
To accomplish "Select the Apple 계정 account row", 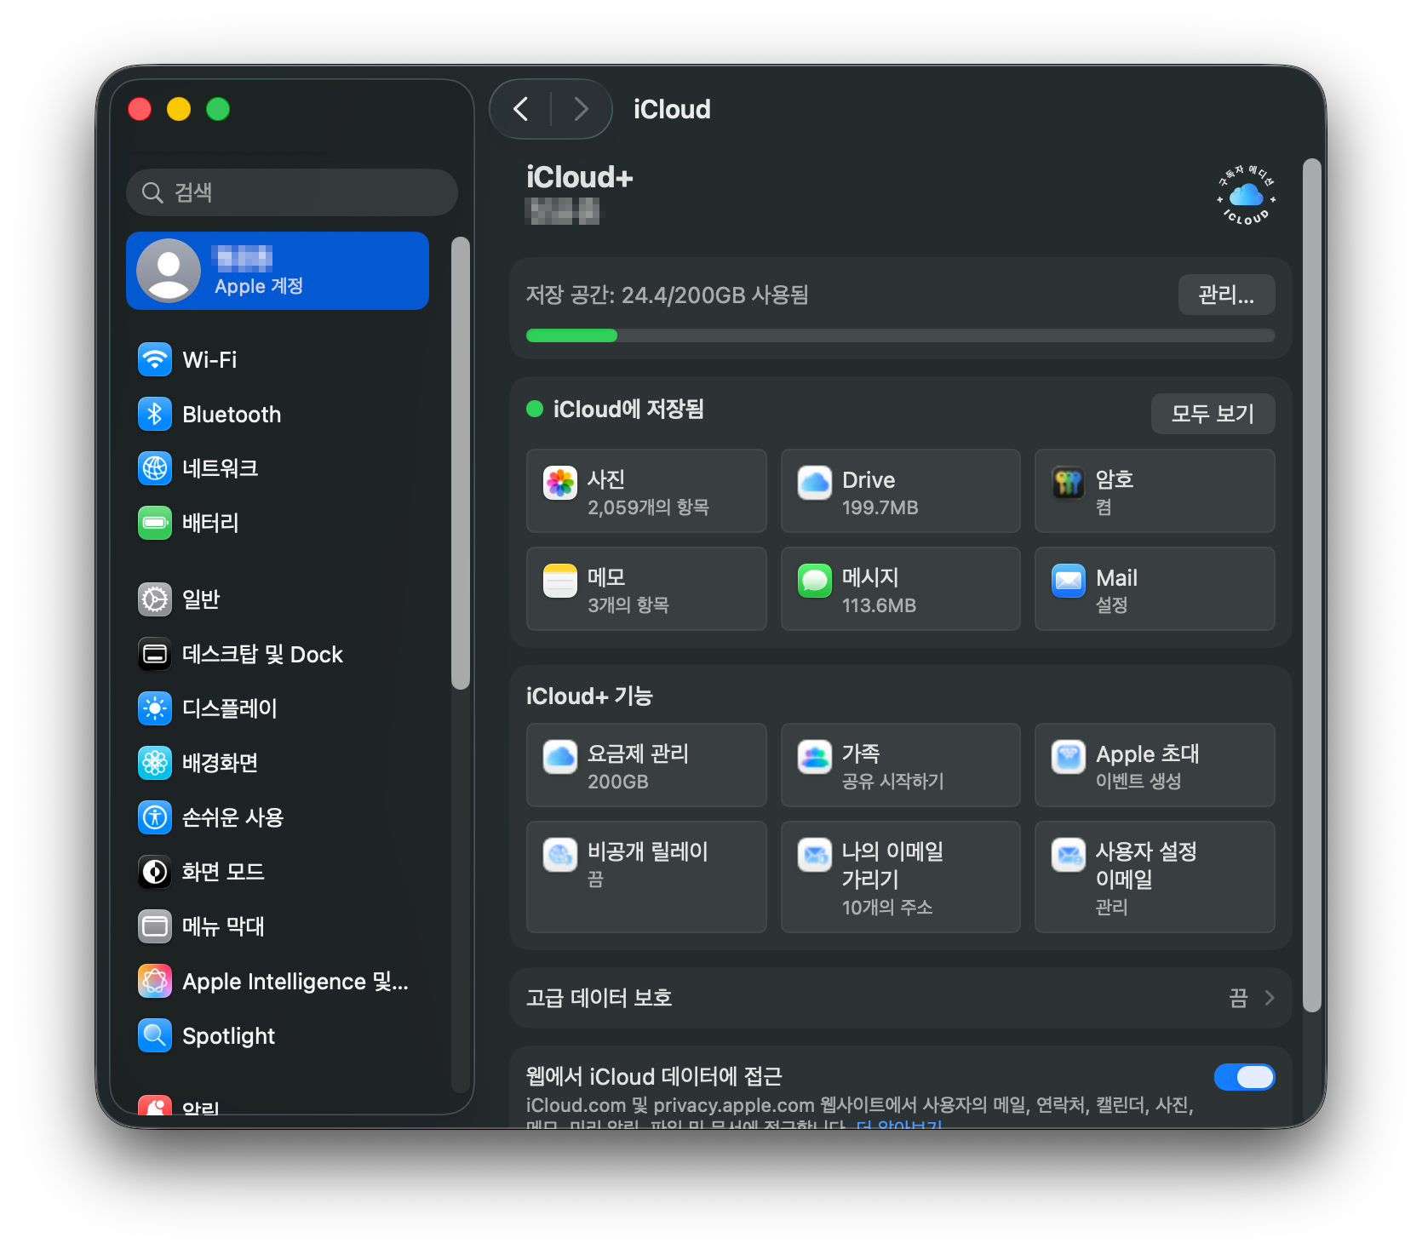I will click(278, 271).
